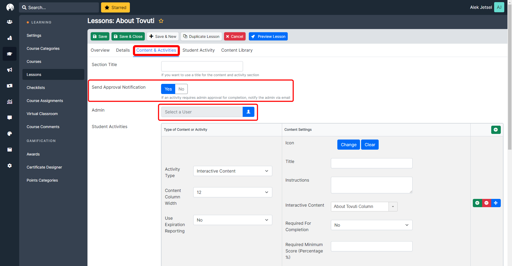Open Use Expiration Reporting dropdown

pyautogui.click(x=233, y=220)
